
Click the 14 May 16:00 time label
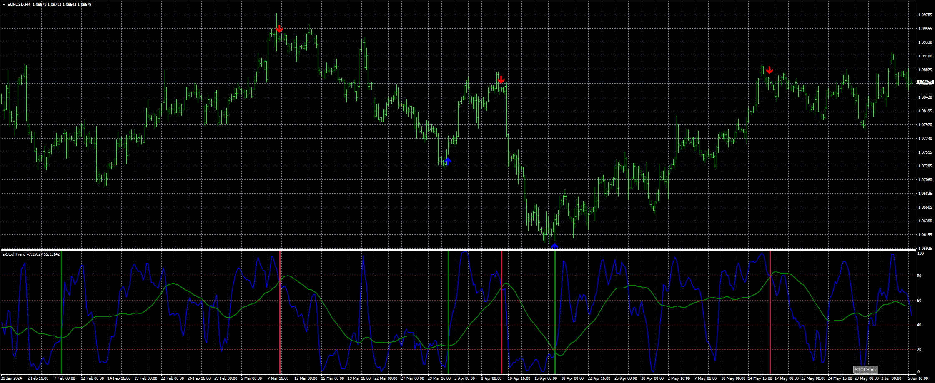pyautogui.click(x=759, y=379)
